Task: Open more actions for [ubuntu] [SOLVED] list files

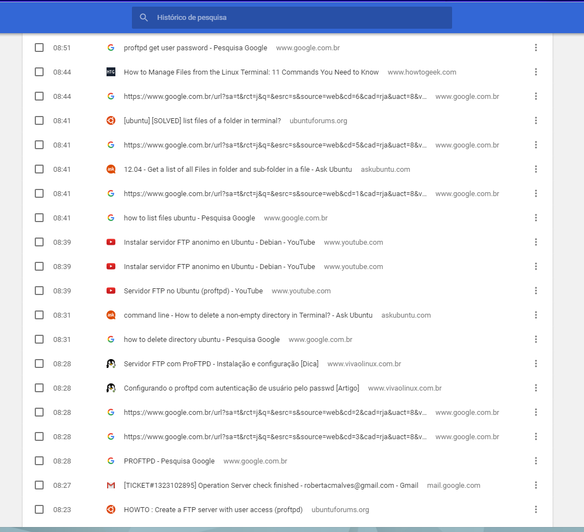Action: [535, 120]
